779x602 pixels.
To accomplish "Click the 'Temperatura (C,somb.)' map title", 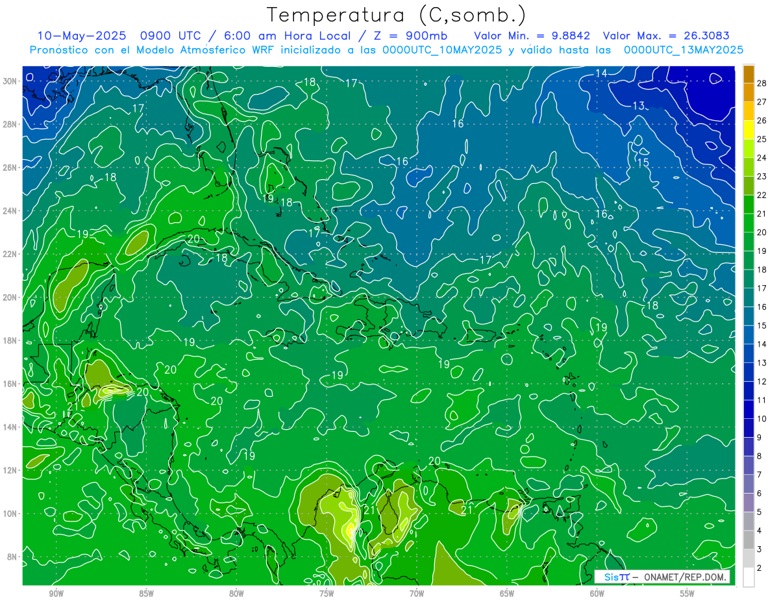I will pyautogui.click(x=396, y=15).
